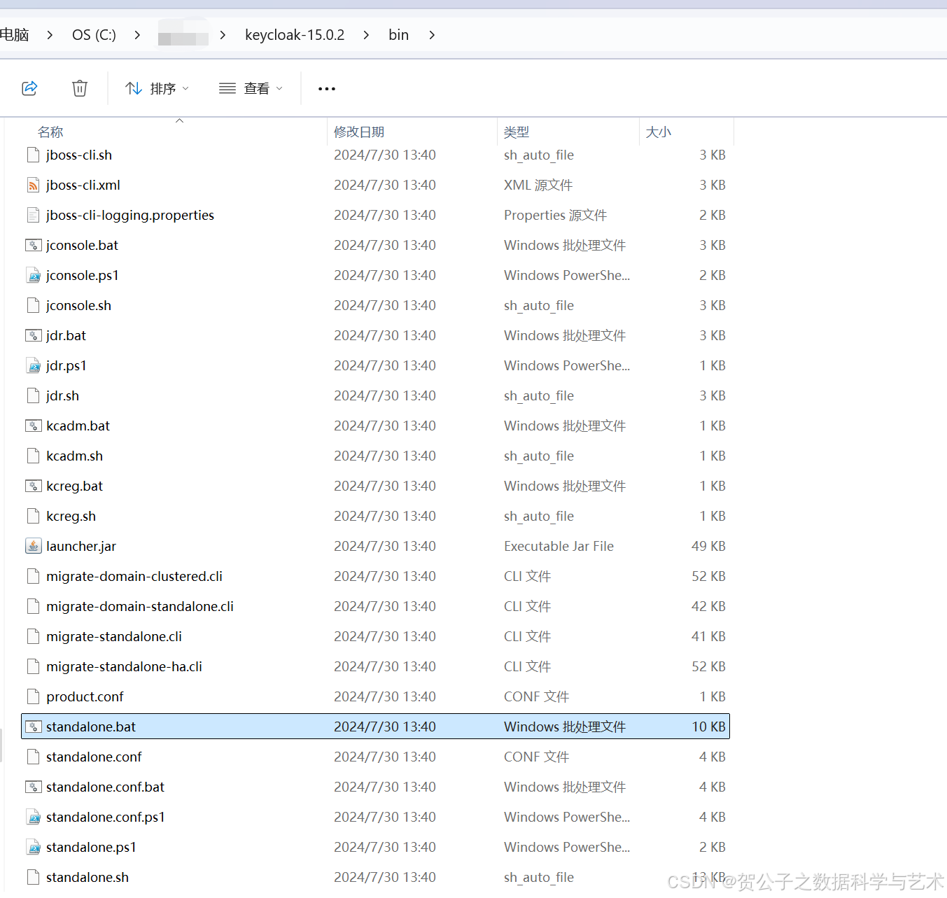Click the Share icon in the toolbar

29,88
